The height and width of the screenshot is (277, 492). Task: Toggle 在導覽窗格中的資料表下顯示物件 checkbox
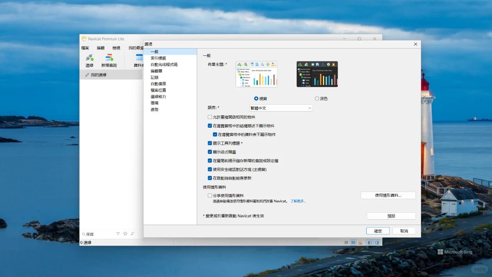coord(215,135)
